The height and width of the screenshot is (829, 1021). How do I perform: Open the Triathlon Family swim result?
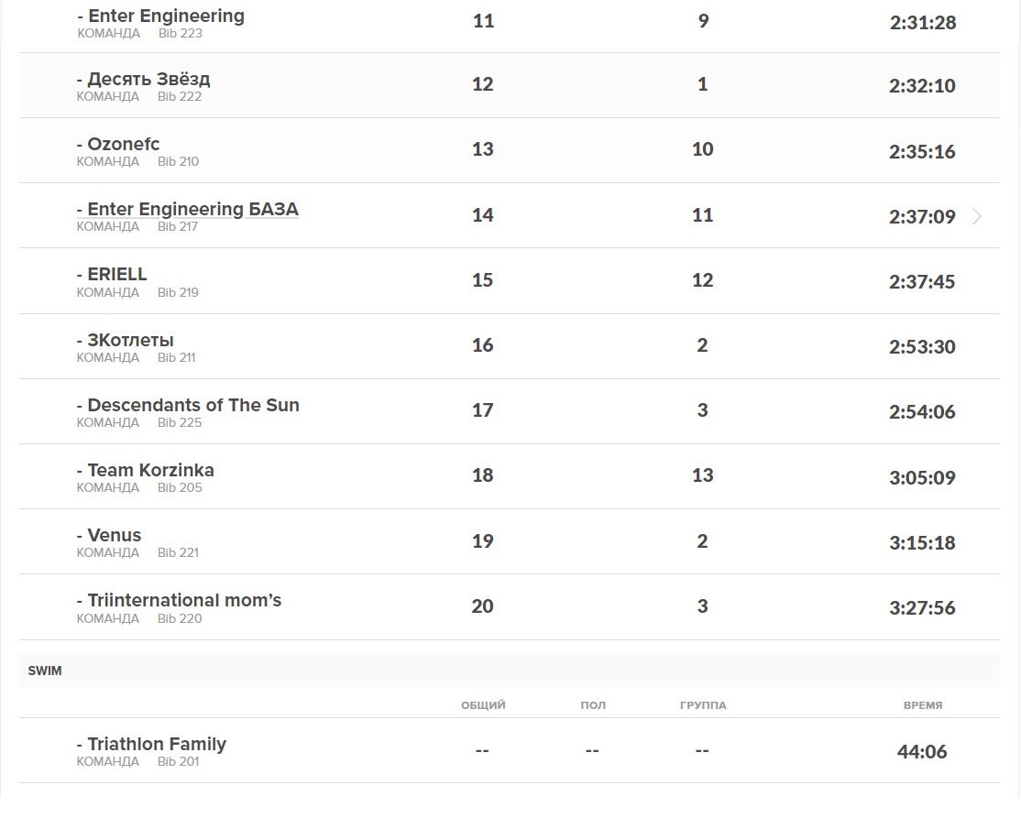click(x=156, y=744)
